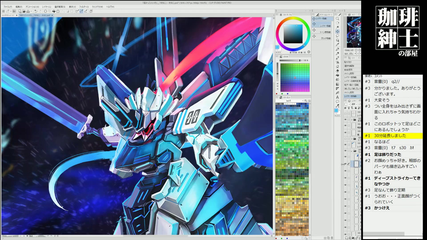This screenshot has width=427, height=240.
Task: Click the wrench icon beside color set name
Action: [x=306, y=101]
